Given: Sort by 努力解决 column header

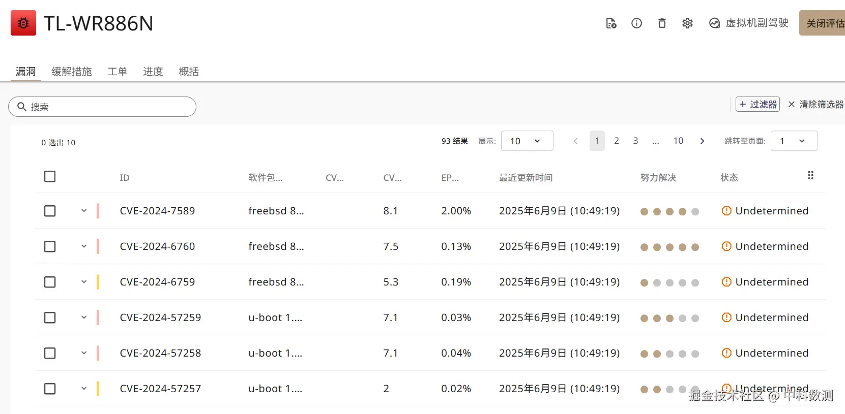Looking at the screenshot, I should tap(658, 178).
